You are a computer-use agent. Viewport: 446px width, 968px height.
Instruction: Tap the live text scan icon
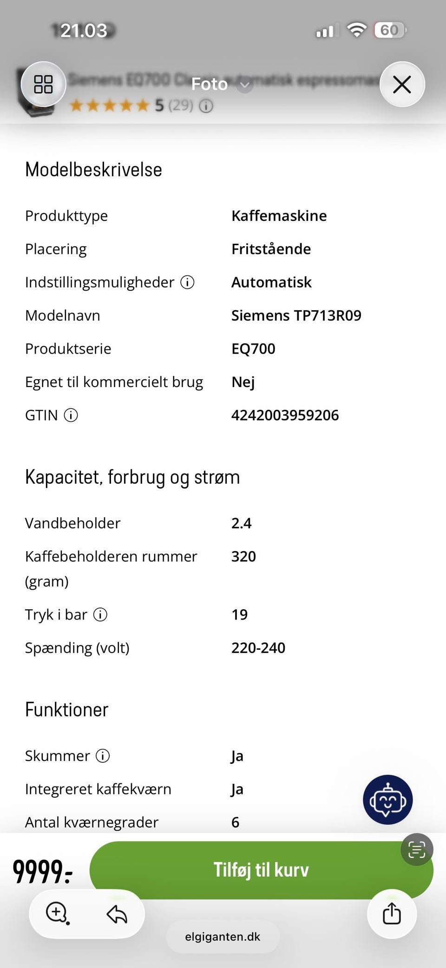coord(417,849)
